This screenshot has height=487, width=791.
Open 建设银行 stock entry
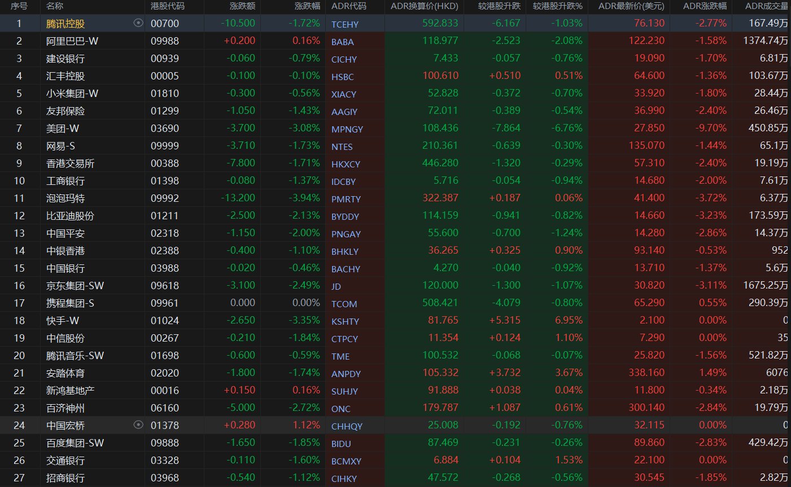pos(65,59)
